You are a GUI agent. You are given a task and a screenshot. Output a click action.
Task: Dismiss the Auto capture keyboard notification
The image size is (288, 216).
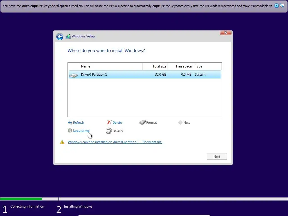tap(276, 6)
